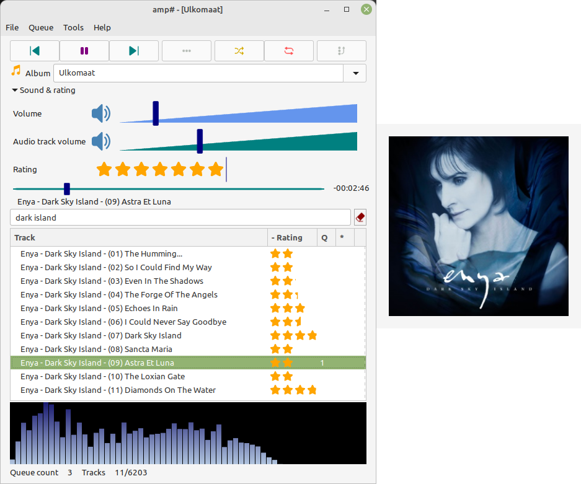Toggle shuffle mode
Image resolution: width=581 pixels, height=484 pixels.
pos(239,51)
